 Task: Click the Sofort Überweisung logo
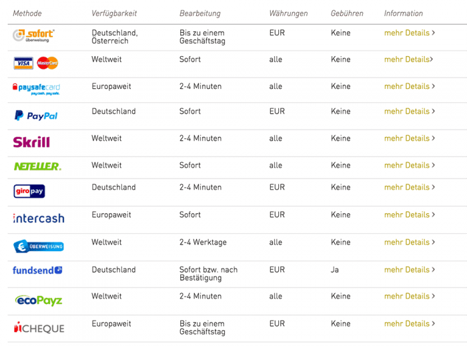pos(33,35)
